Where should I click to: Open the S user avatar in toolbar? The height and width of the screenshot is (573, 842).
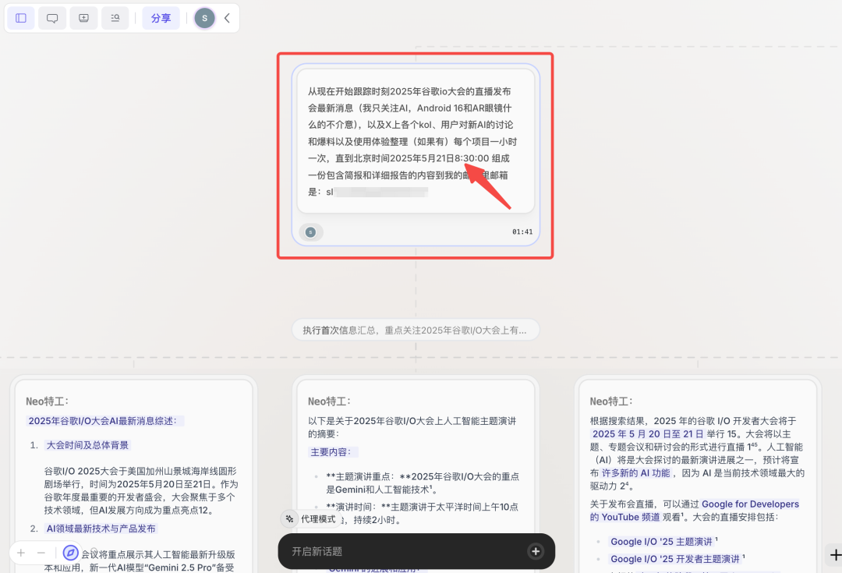[x=204, y=18]
